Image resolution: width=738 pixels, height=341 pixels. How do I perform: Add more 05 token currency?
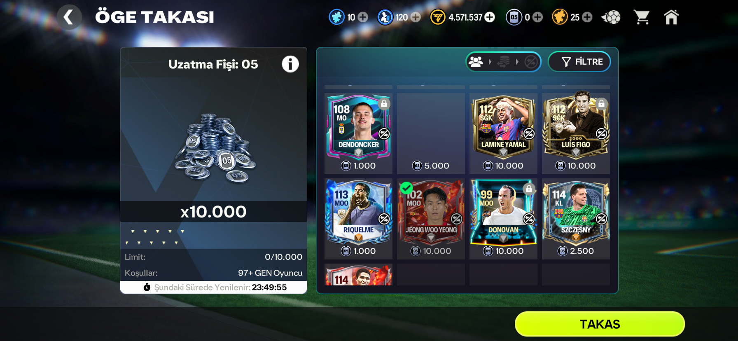click(x=537, y=17)
